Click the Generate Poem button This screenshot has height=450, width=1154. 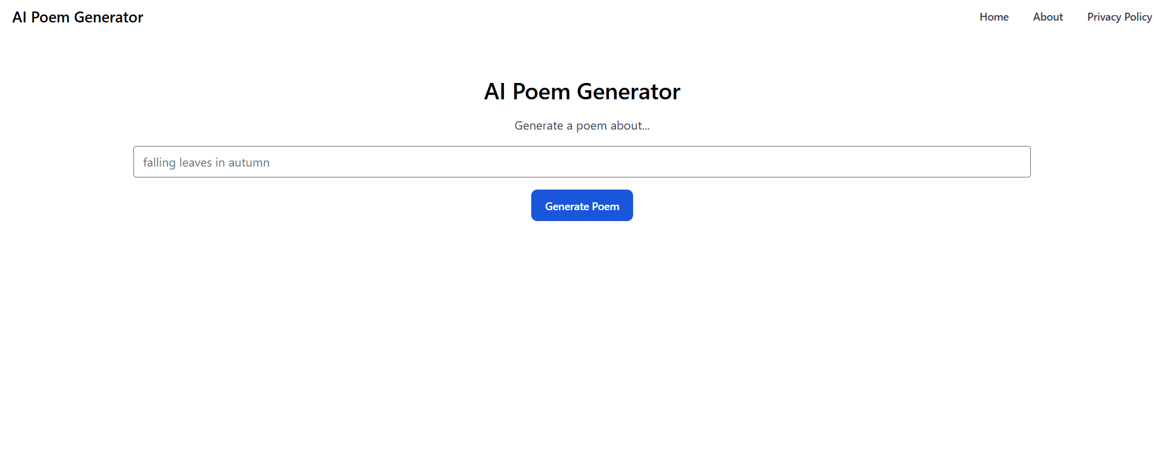tap(582, 206)
